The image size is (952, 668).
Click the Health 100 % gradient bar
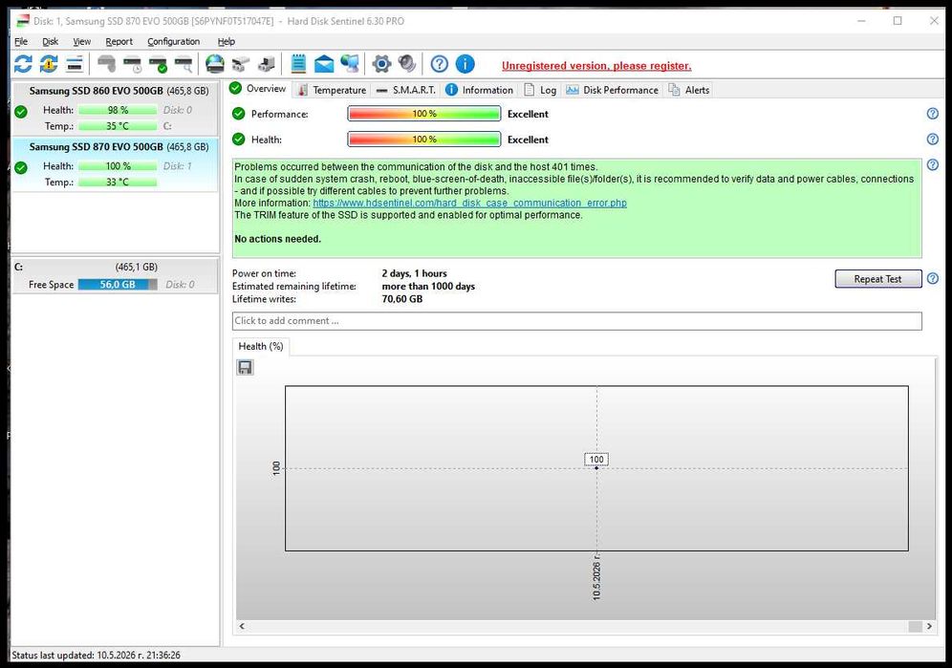click(424, 140)
